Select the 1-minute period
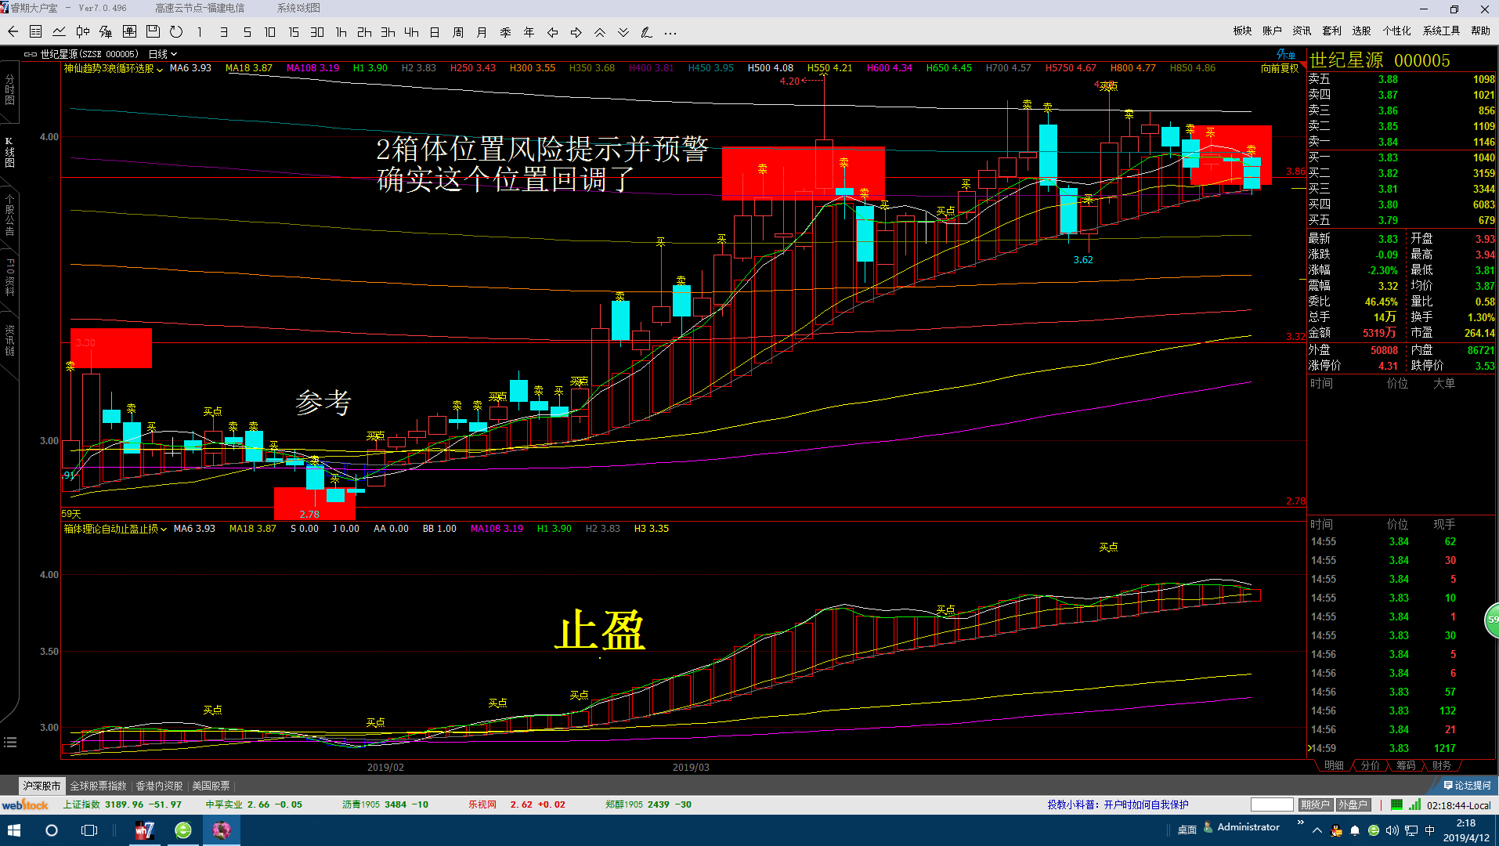The width and height of the screenshot is (1499, 846). pos(200,32)
